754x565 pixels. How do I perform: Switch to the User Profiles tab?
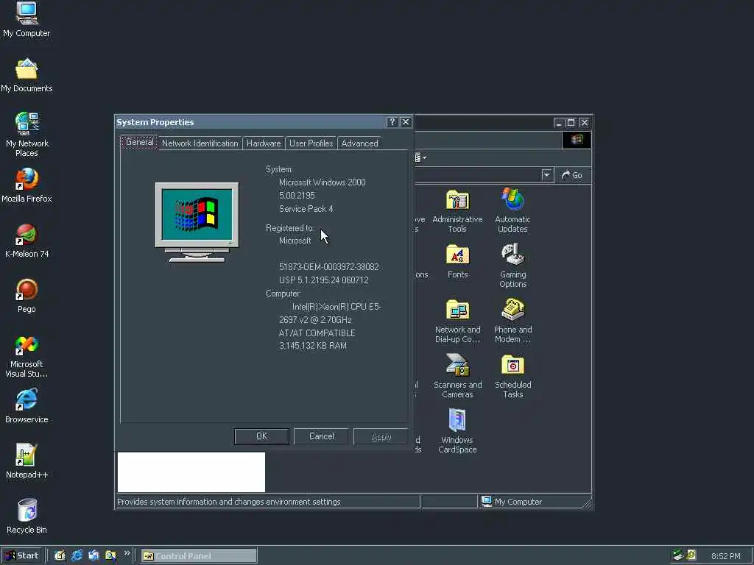point(311,143)
